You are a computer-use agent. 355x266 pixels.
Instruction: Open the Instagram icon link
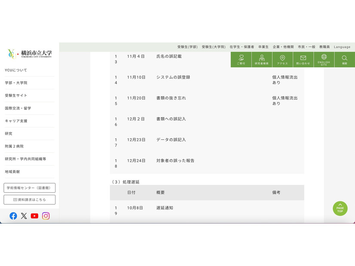(x=46, y=216)
